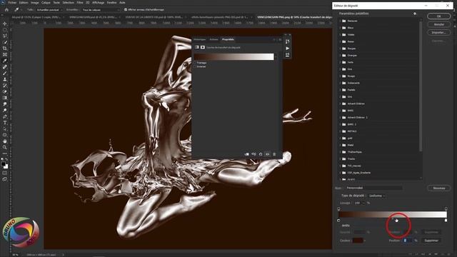The height and width of the screenshot is (257, 457).
Task: Expand the Pastels presets folder
Action: click(341, 90)
